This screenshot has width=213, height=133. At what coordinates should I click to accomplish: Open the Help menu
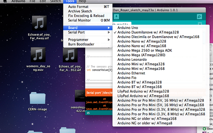pyautogui.click(x=82, y=1)
